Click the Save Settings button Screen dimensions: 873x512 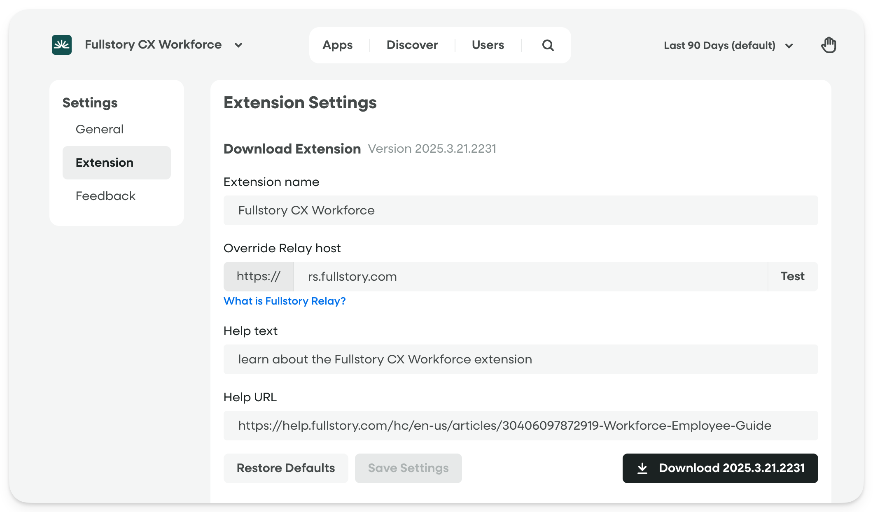point(408,468)
